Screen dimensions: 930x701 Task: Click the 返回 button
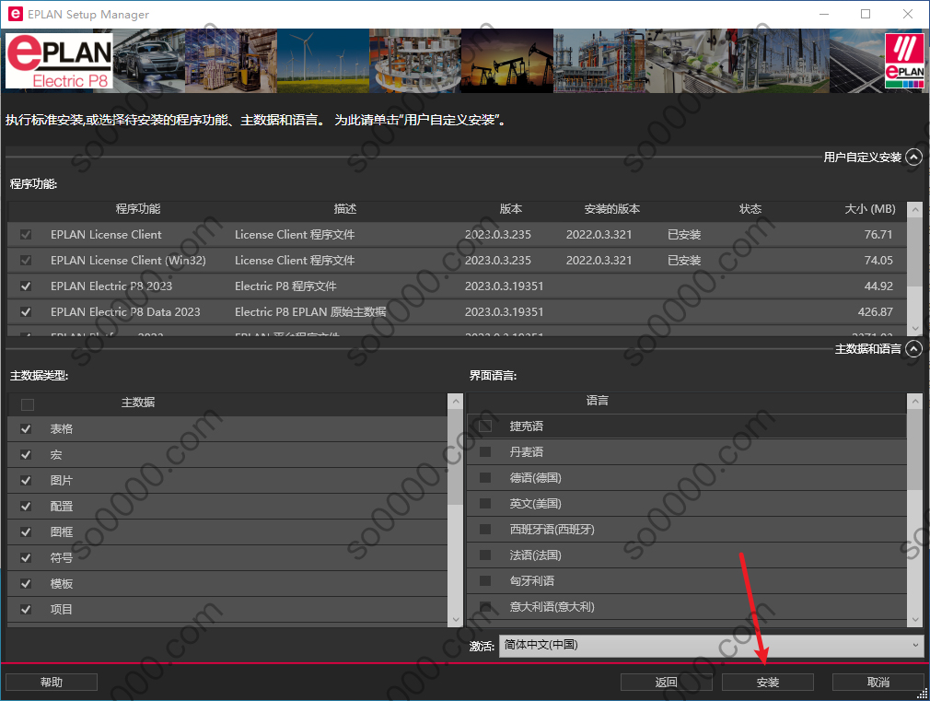click(666, 682)
